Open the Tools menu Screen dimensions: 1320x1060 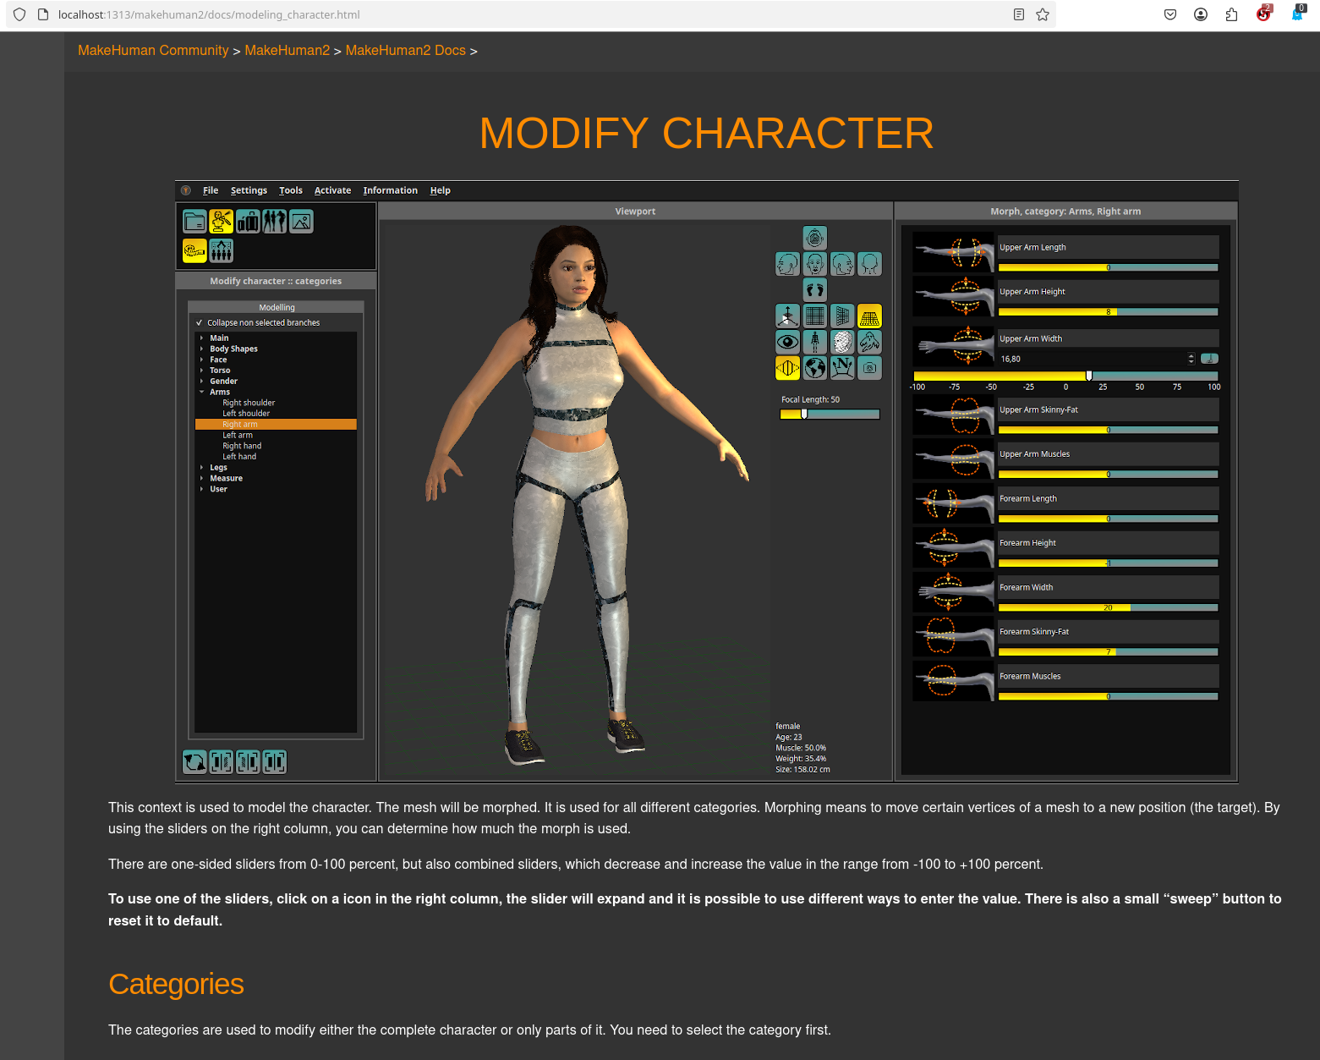point(291,191)
